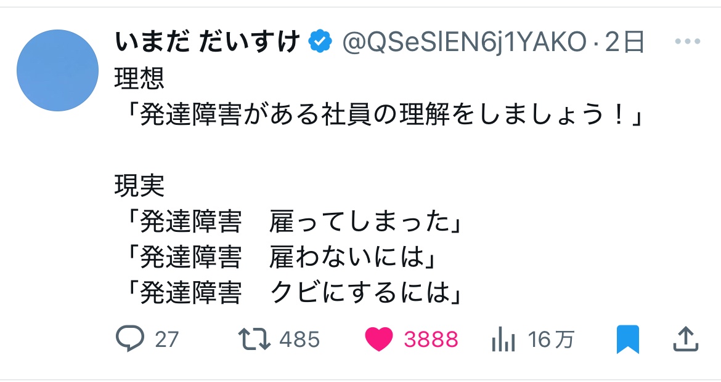Remove bookmark using the blue bookmark icon
The height and width of the screenshot is (382, 721).
pyautogui.click(x=628, y=339)
